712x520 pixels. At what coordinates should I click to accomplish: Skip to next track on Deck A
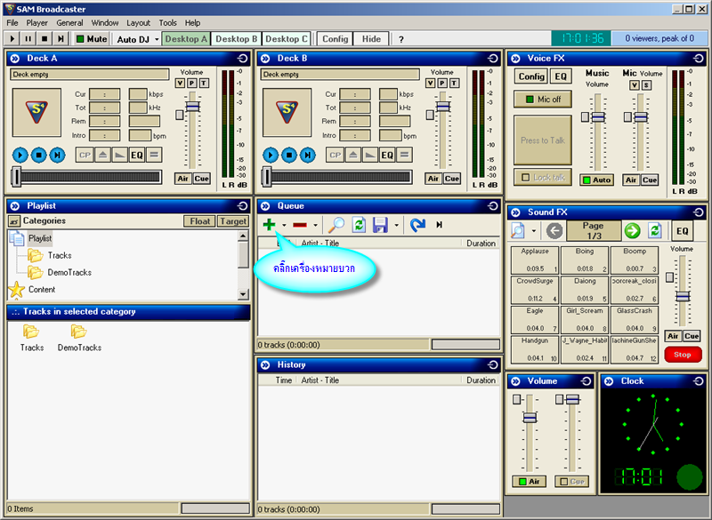pyautogui.click(x=57, y=155)
